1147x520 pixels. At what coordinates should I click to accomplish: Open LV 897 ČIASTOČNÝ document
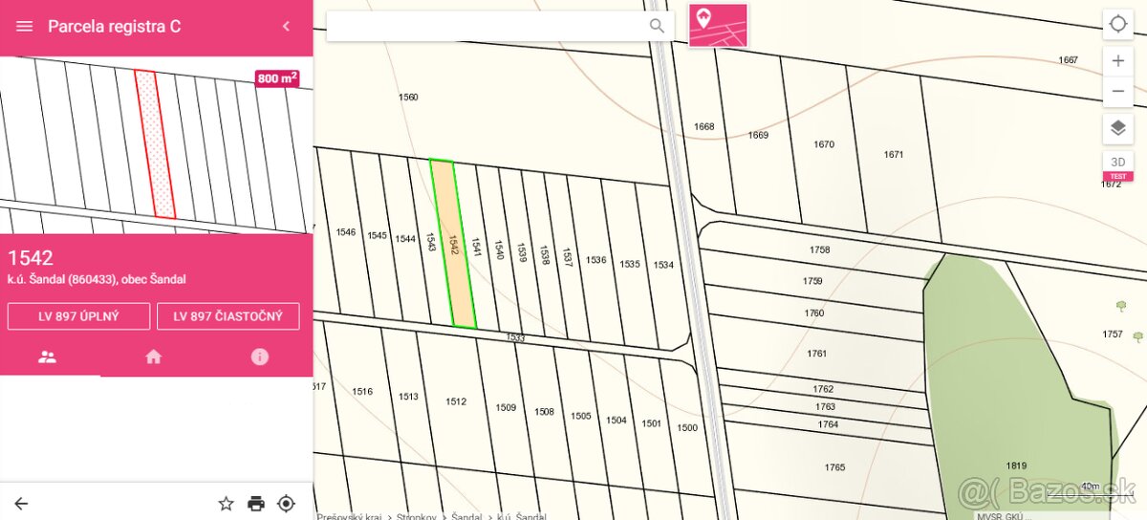coord(228,316)
